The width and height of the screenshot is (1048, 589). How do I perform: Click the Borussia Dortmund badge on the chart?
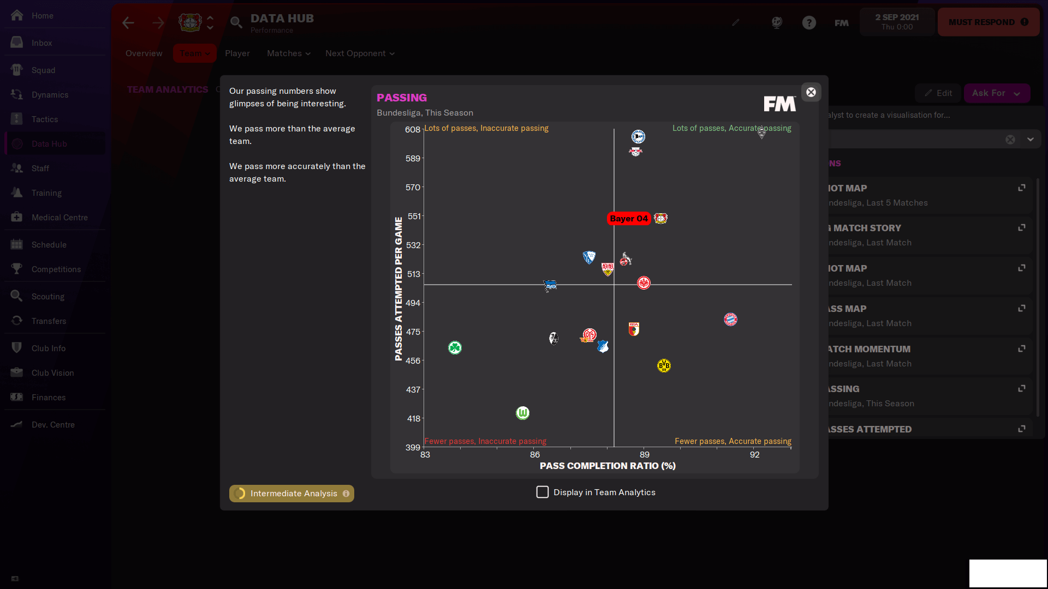pyautogui.click(x=664, y=365)
